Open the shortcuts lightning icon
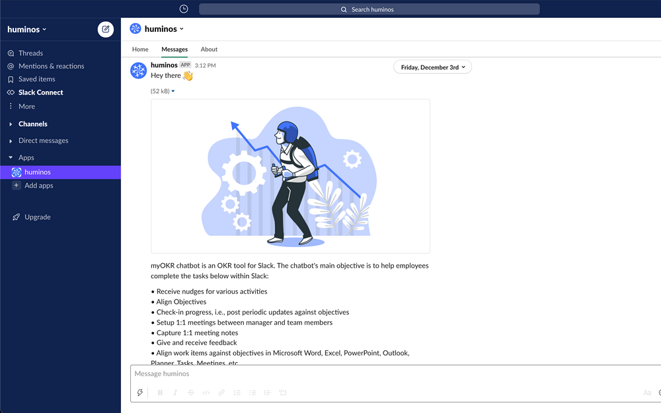This screenshot has width=661, height=413. point(140,393)
